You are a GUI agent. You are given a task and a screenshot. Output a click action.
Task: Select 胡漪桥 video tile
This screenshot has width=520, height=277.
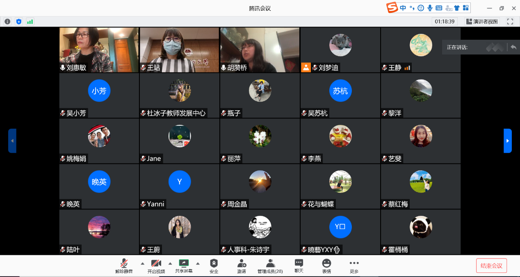[260, 50]
